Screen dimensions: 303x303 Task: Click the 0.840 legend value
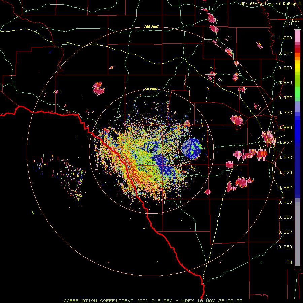[x=285, y=83]
